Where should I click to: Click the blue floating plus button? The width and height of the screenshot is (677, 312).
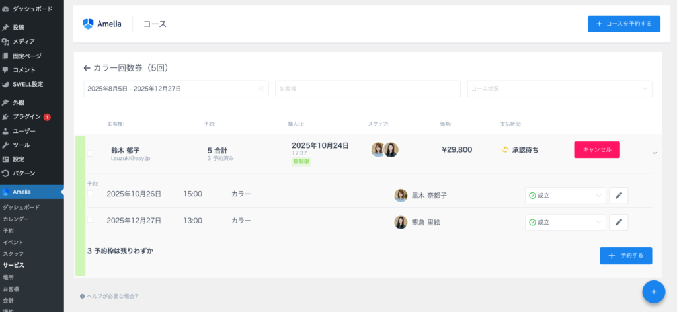(x=653, y=292)
